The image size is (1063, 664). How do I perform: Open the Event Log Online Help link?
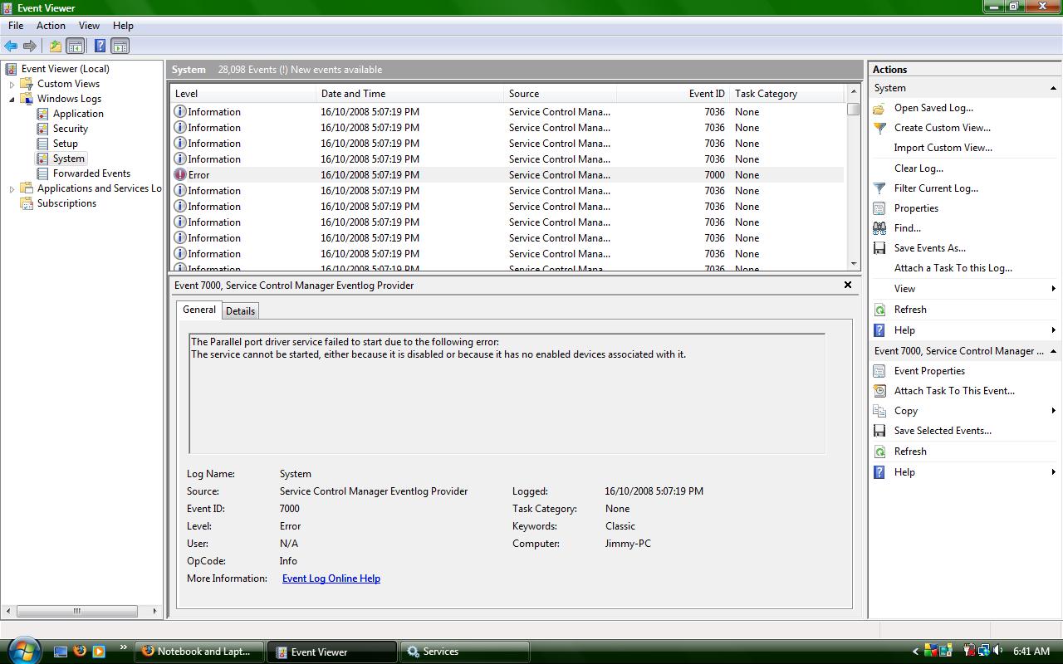pyautogui.click(x=331, y=579)
